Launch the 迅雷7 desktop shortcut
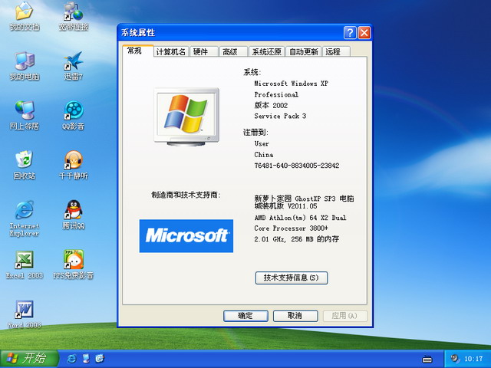 [x=74, y=65]
